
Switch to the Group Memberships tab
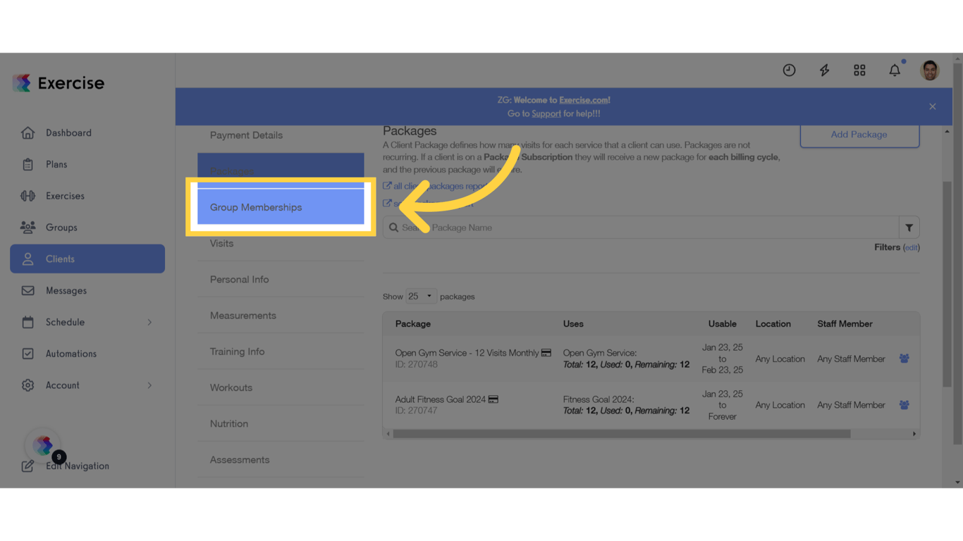click(256, 207)
